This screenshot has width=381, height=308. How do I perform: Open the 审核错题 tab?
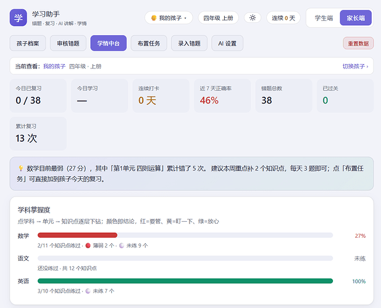pyautogui.click(x=68, y=43)
